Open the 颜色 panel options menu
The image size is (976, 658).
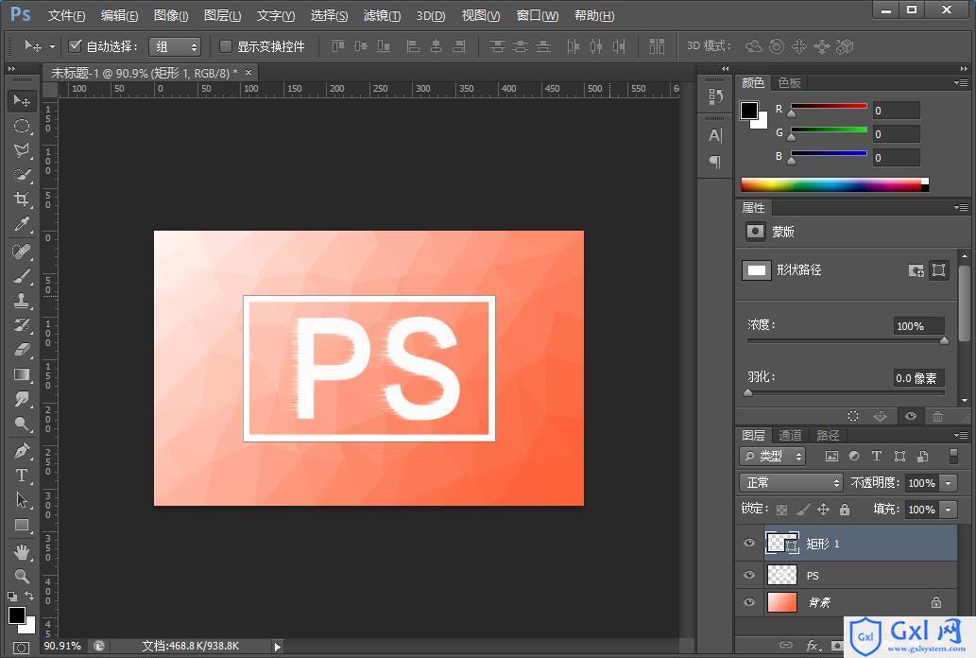(961, 82)
